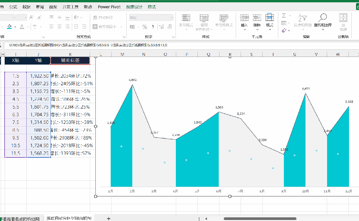Open the 格式 ribbon tab
The width and height of the screenshot is (359, 221).
coord(152,7)
